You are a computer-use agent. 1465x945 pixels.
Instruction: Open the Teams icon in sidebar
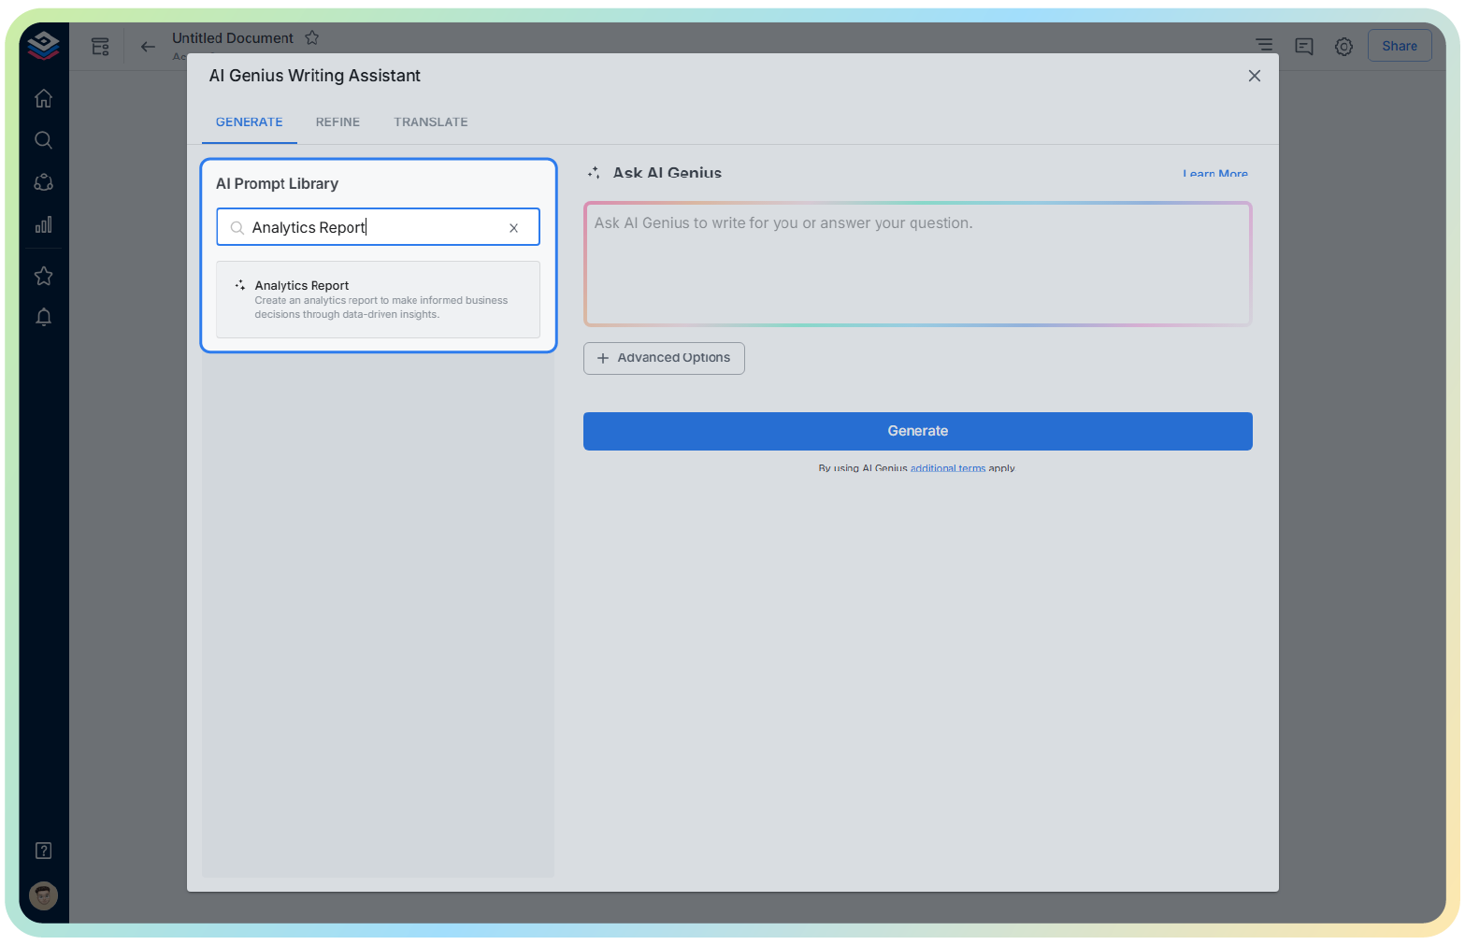[x=43, y=182]
